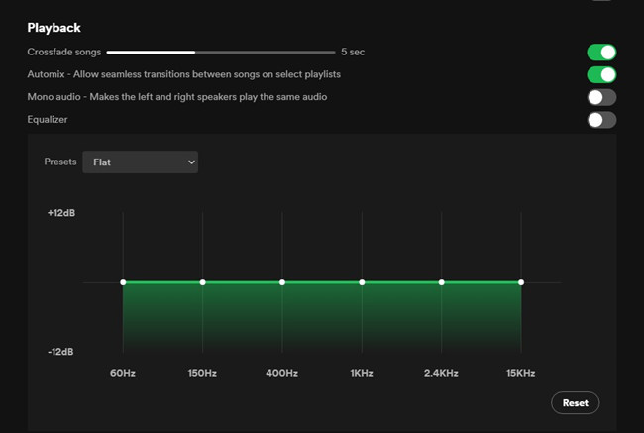Click the 60Hz equalizer band handle
The width and height of the screenshot is (644, 433).
(123, 282)
